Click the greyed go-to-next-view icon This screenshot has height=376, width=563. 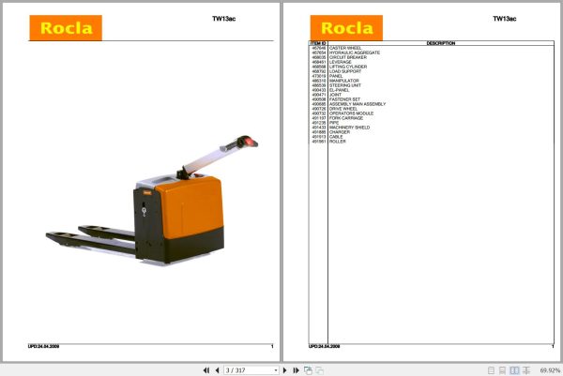(x=320, y=370)
